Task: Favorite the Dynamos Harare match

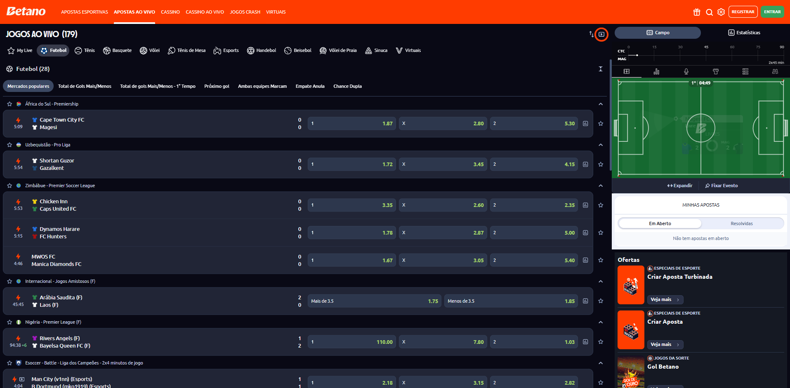Action: coord(601,233)
